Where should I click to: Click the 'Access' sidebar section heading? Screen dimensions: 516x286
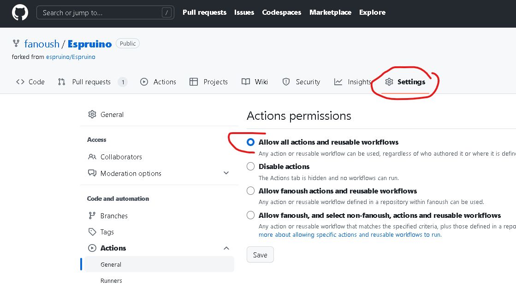pos(96,140)
